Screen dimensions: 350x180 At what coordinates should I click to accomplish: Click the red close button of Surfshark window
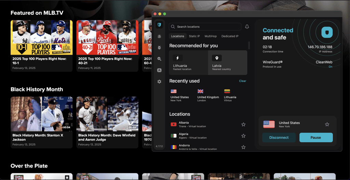click(x=155, y=14)
